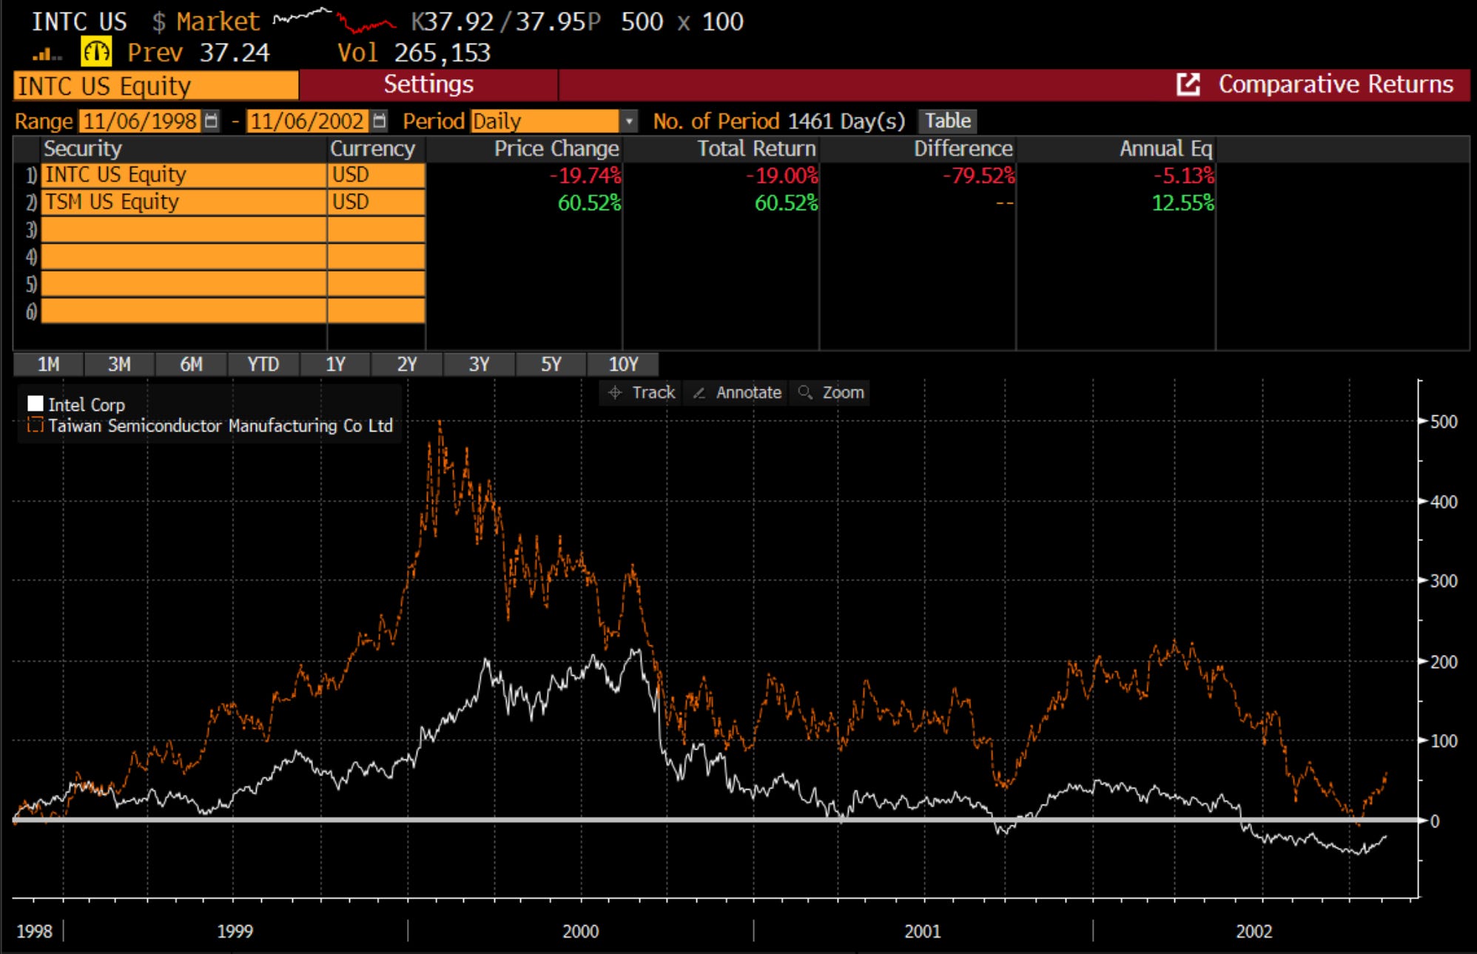
Task: Toggle Intel Corp legend series
Action: pyautogui.click(x=86, y=405)
